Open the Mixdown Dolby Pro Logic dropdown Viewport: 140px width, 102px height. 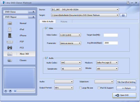[x=107, y=62]
